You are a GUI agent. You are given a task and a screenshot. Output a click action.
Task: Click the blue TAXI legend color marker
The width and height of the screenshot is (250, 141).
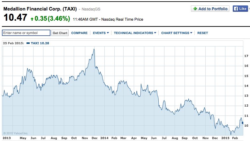28,43
